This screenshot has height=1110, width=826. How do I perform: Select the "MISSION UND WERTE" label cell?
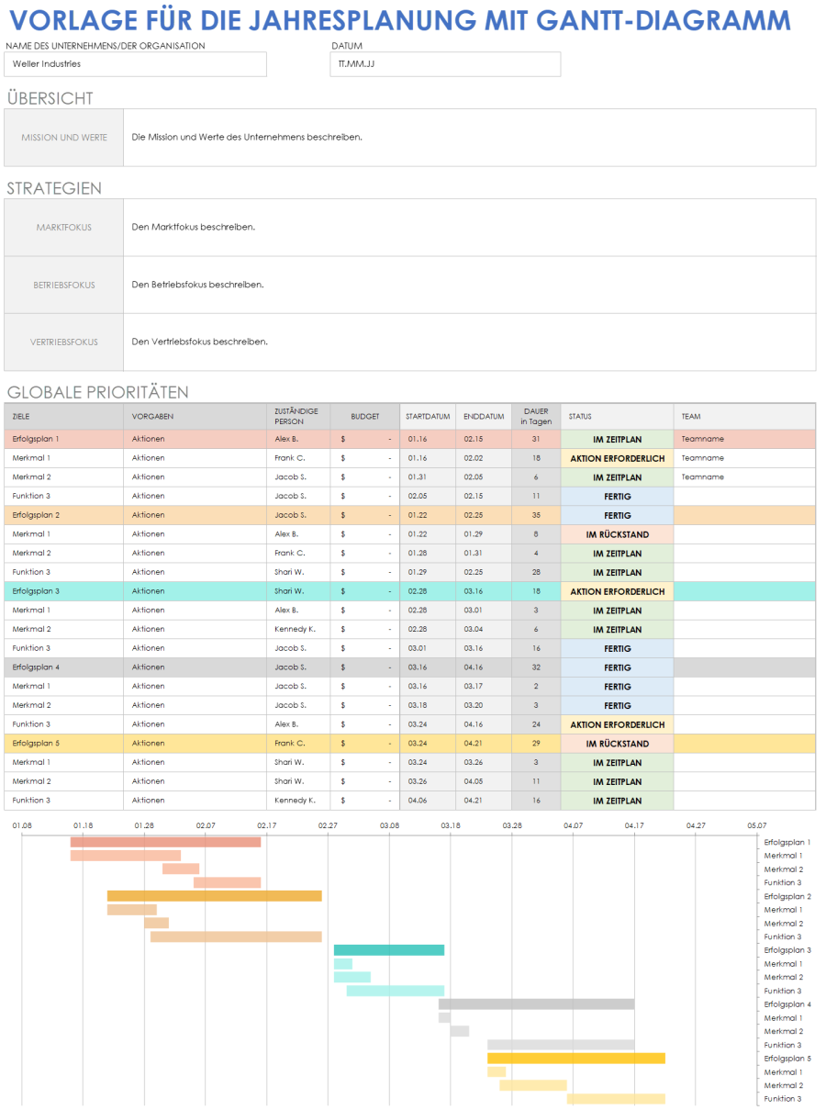tap(64, 138)
